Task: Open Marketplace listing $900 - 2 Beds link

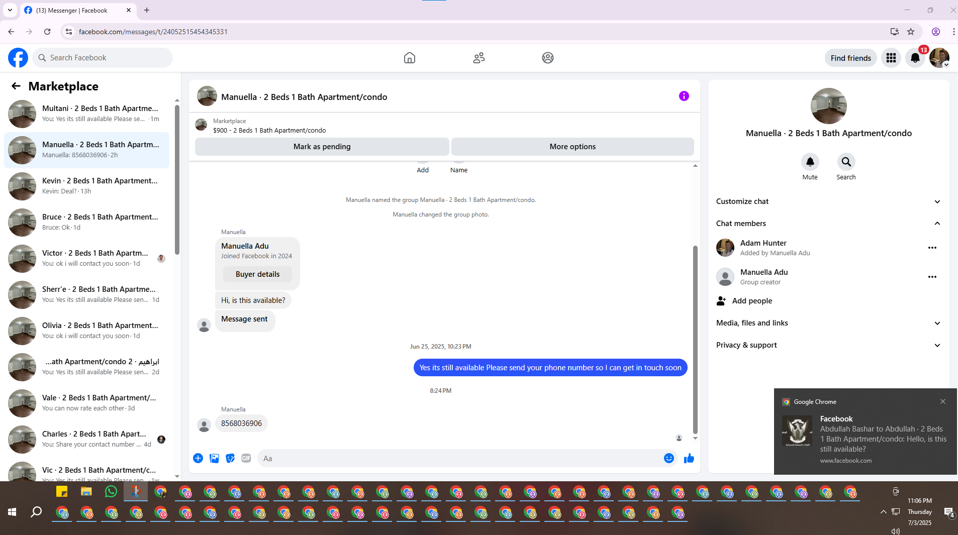Action: [x=269, y=131]
